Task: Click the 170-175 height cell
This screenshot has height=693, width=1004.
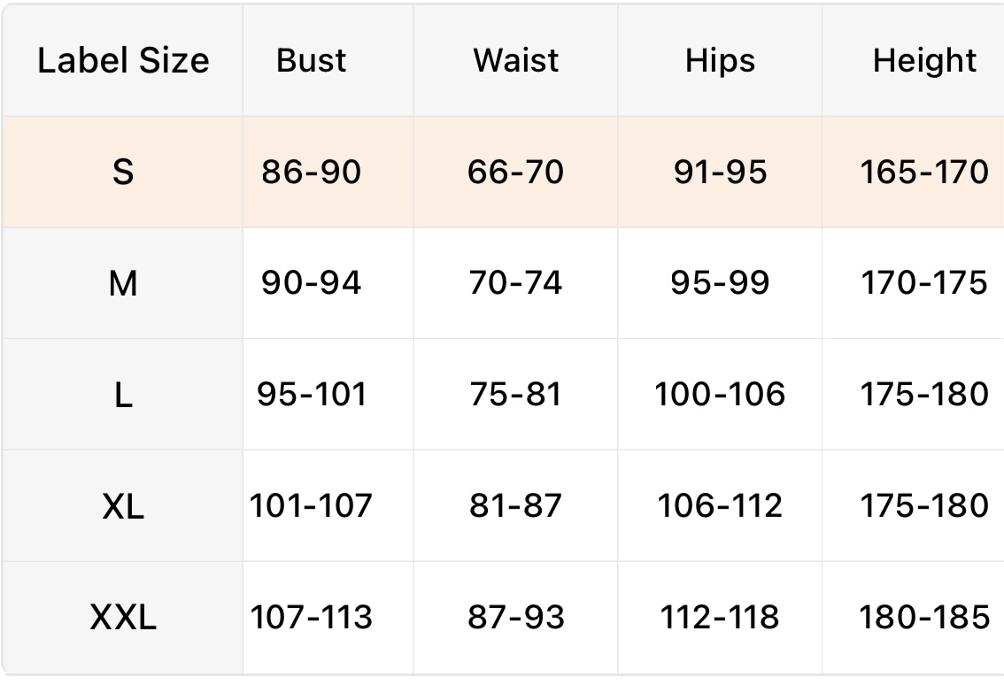Action: coord(924,283)
